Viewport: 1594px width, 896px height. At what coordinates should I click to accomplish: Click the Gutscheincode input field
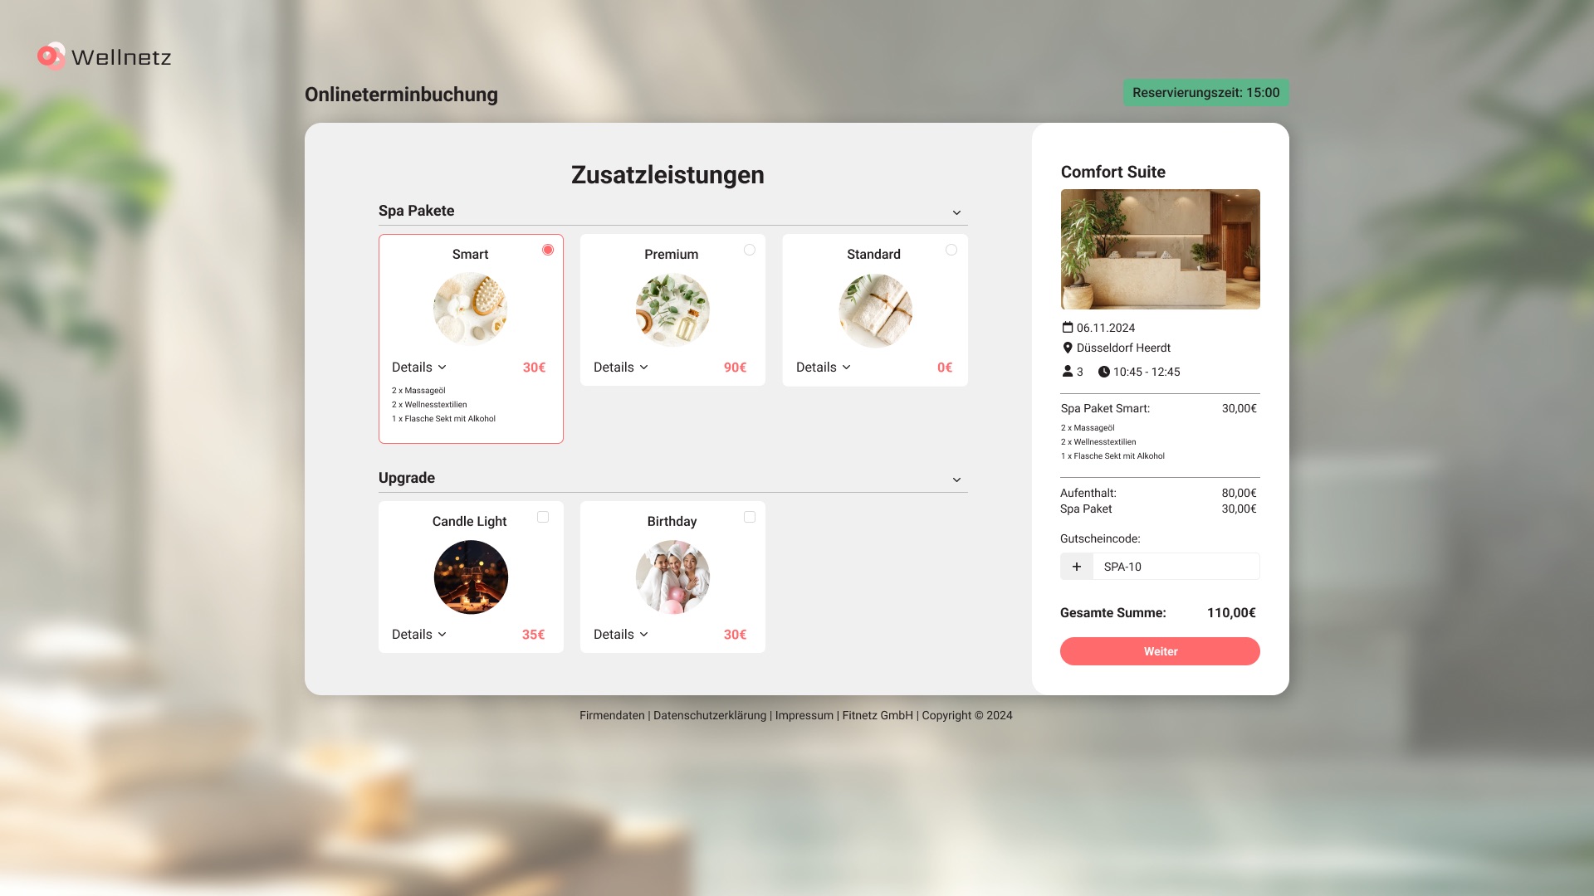1176,567
